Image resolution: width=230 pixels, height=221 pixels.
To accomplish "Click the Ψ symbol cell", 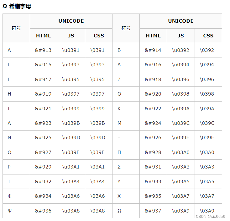I will [16, 211].
